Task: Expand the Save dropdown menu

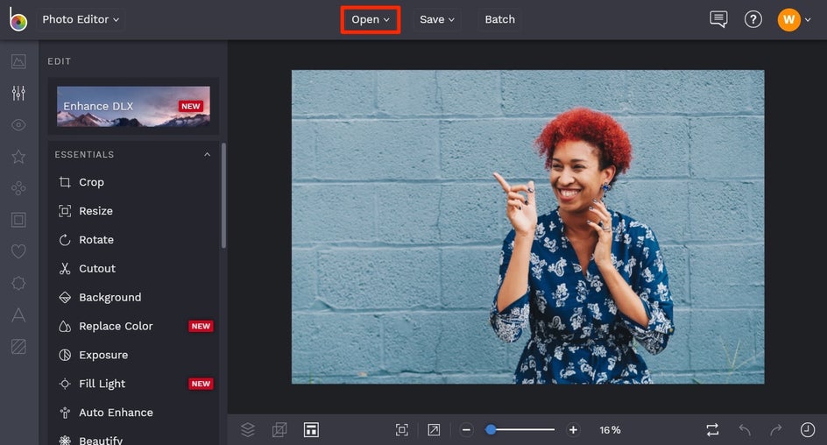Action: [x=437, y=19]
